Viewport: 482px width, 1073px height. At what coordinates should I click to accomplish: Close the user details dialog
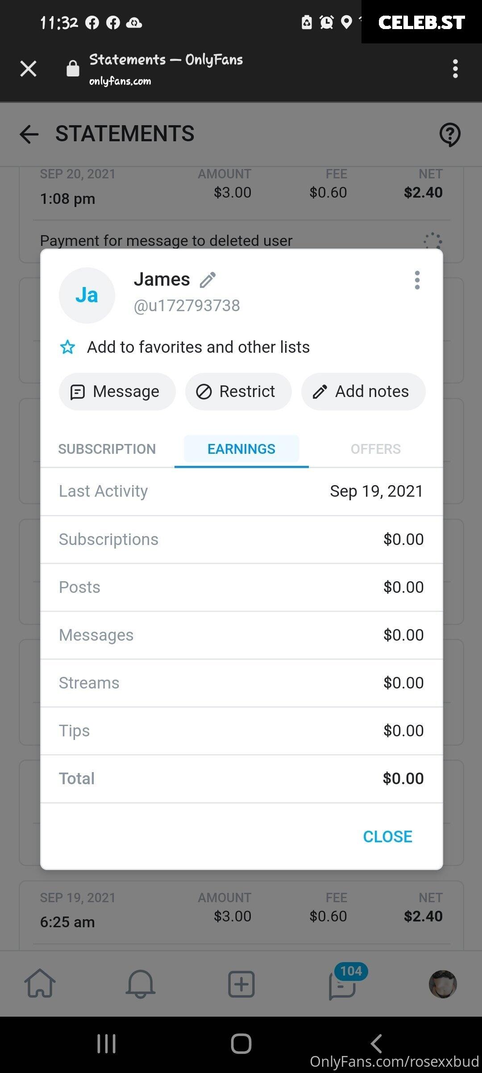pos(387,836)
